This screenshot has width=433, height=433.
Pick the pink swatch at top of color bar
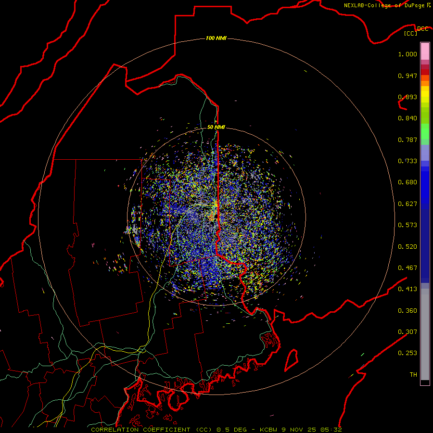(425, 51)
